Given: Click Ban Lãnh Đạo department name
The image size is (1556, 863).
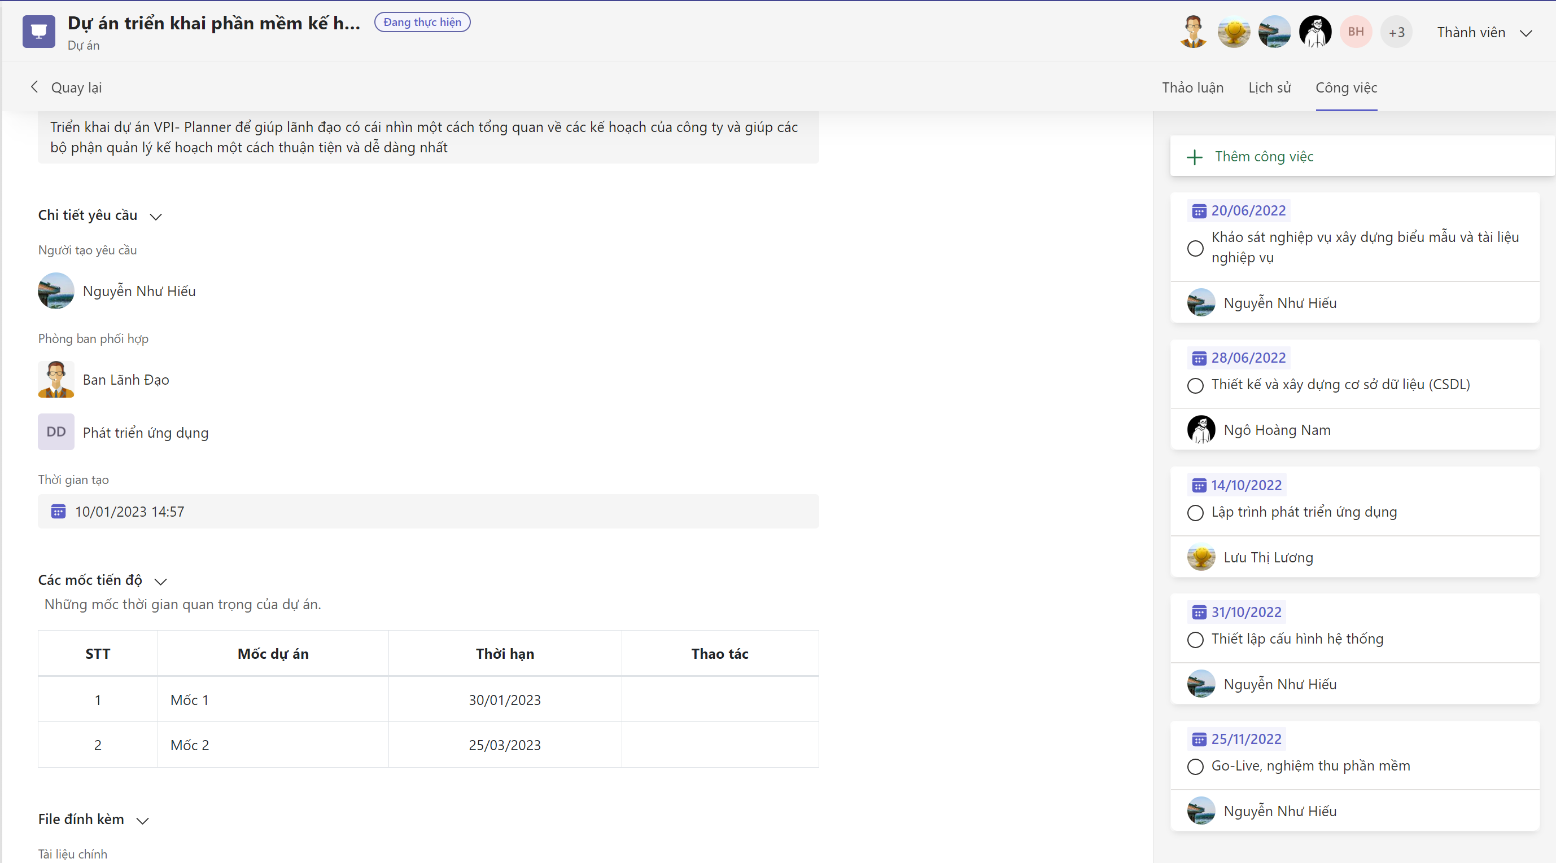Looking at the screenshot, I should pos(126,380).
